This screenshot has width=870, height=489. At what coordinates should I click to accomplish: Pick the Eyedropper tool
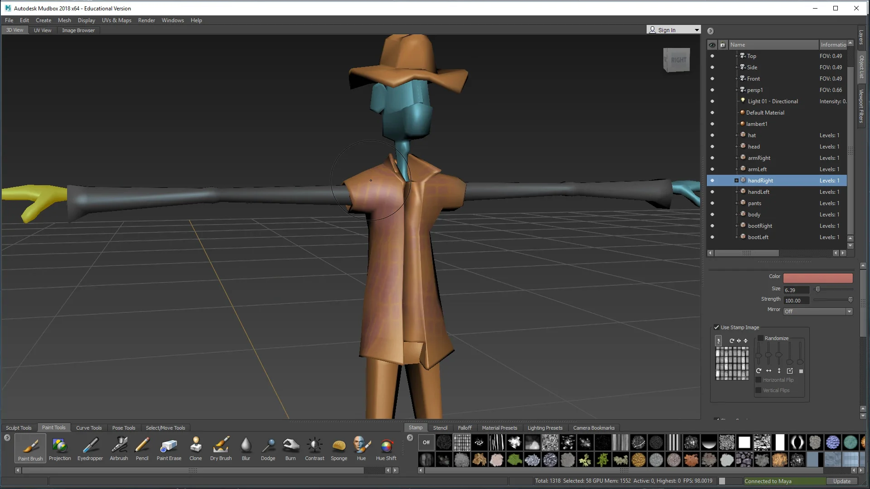click(x=90, y=448)
